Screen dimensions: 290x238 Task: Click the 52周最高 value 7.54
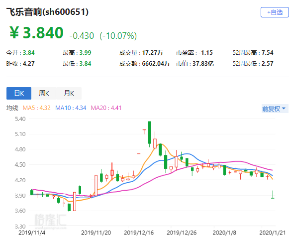click(x=267, y=53)
